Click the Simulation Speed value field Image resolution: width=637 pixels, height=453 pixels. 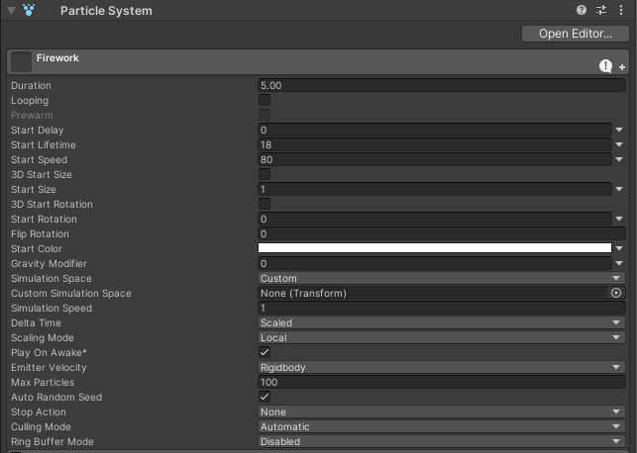pyautogui.click(x=442, y=308)
